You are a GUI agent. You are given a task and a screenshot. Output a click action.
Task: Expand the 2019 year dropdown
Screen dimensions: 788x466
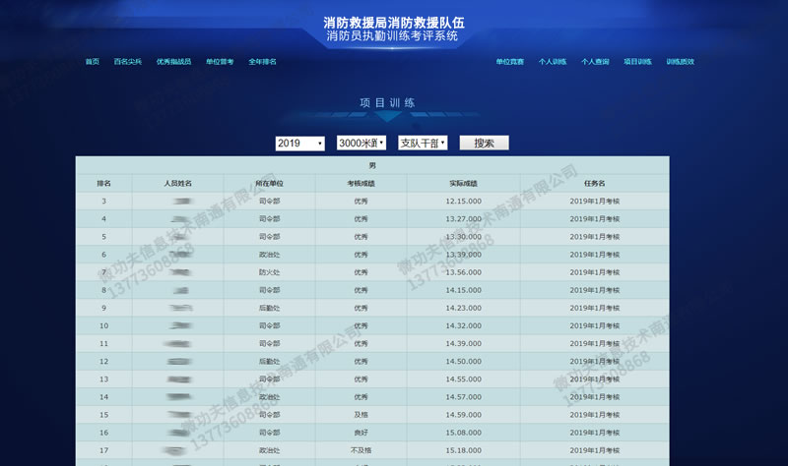(299, 144)
